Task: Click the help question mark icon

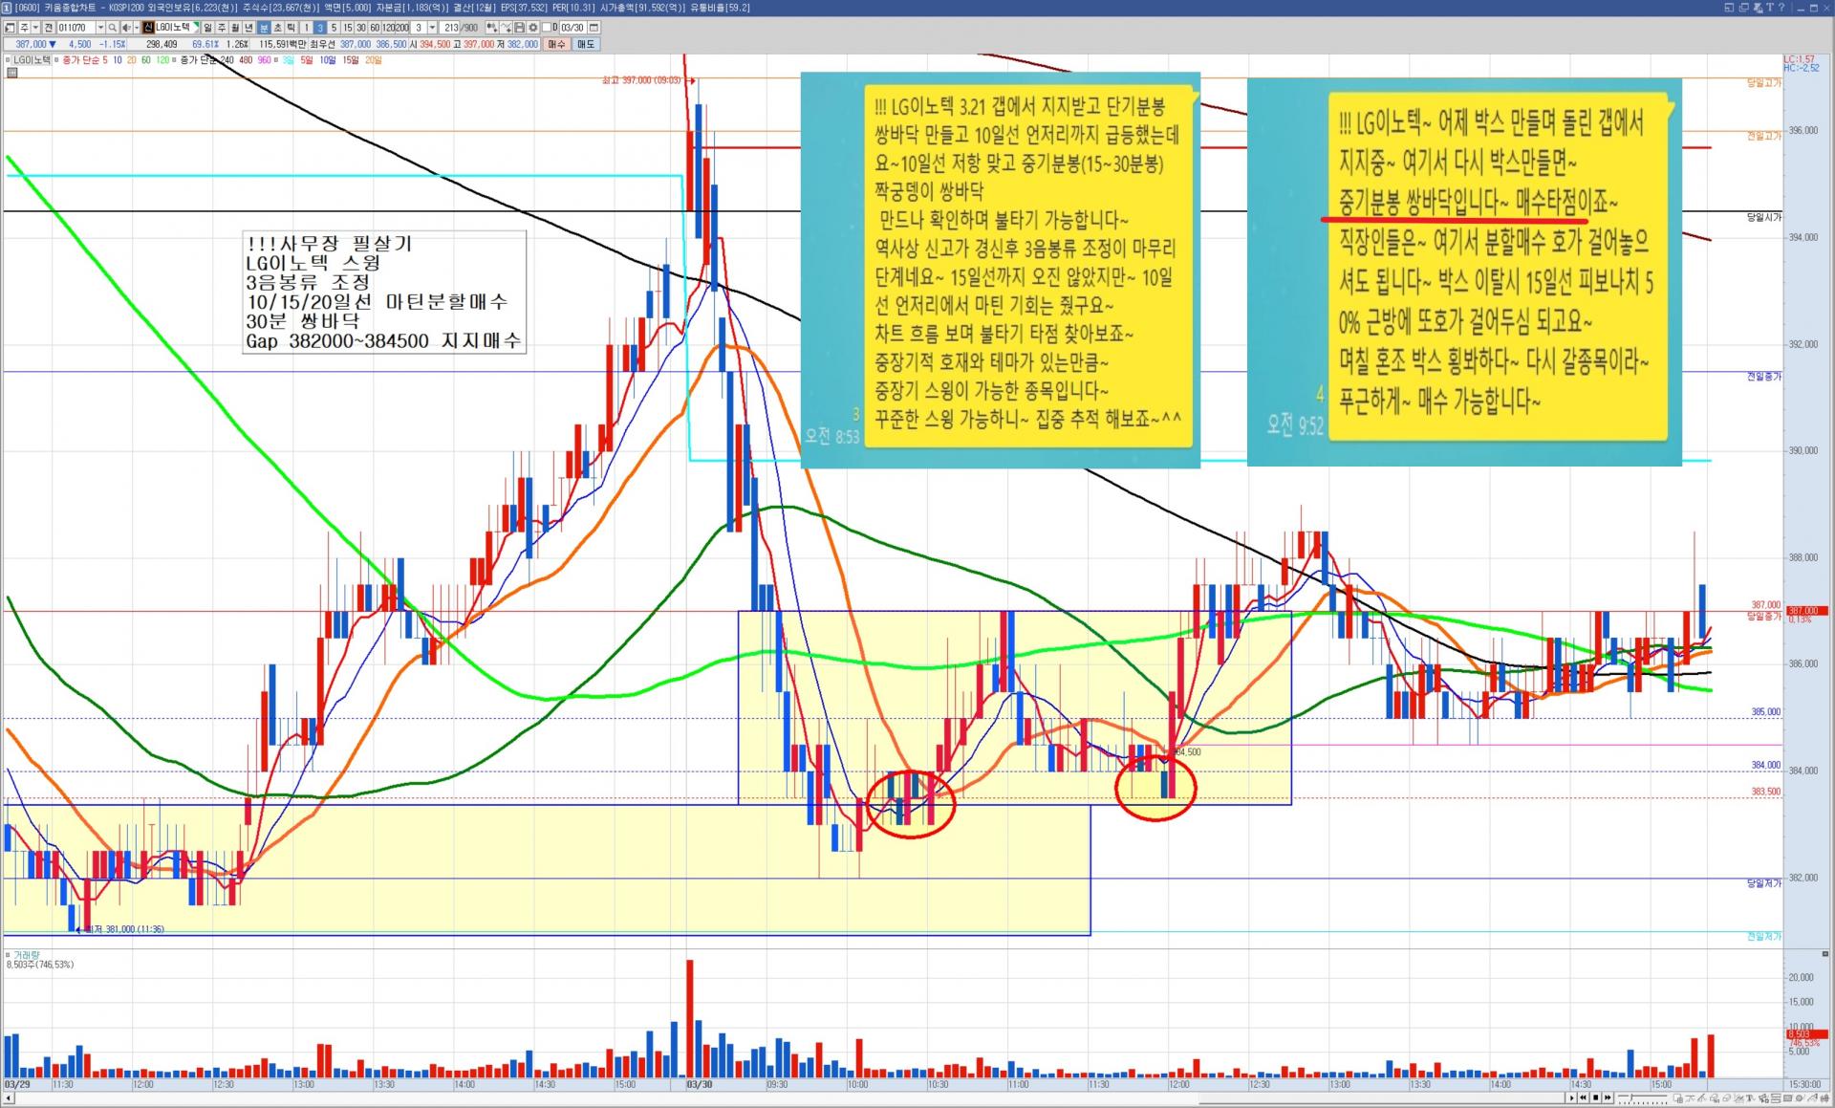Action: coord(1781,8)
